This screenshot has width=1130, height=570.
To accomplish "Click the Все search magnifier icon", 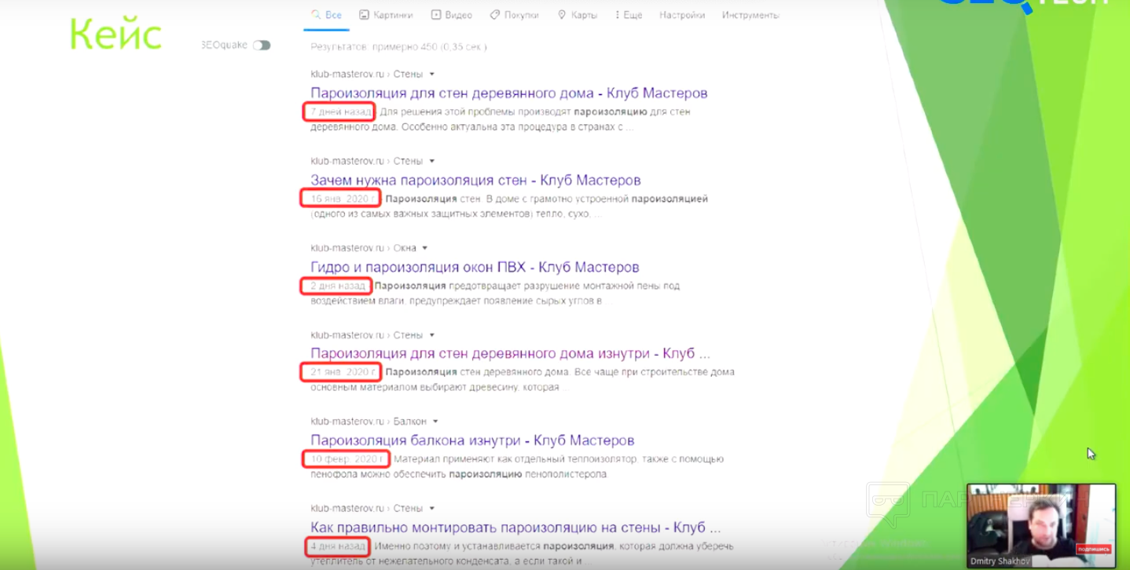I will pos(316,15).
